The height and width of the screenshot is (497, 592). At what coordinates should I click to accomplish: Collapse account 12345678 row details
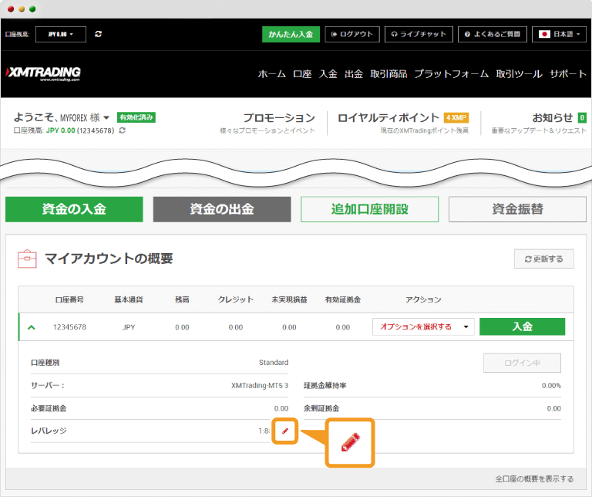pos(32,327)
